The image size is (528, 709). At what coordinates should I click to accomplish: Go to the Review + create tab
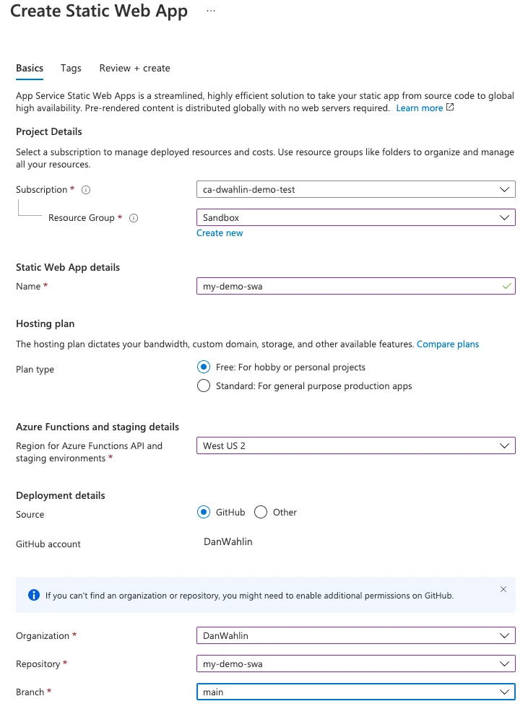(x=135, y=68)
